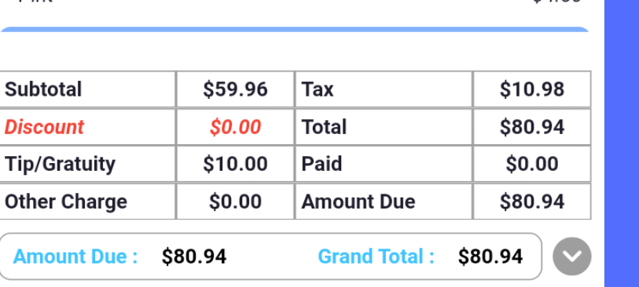
Task: Click the $59.96 subtotal value
Action: coord(235,89)
